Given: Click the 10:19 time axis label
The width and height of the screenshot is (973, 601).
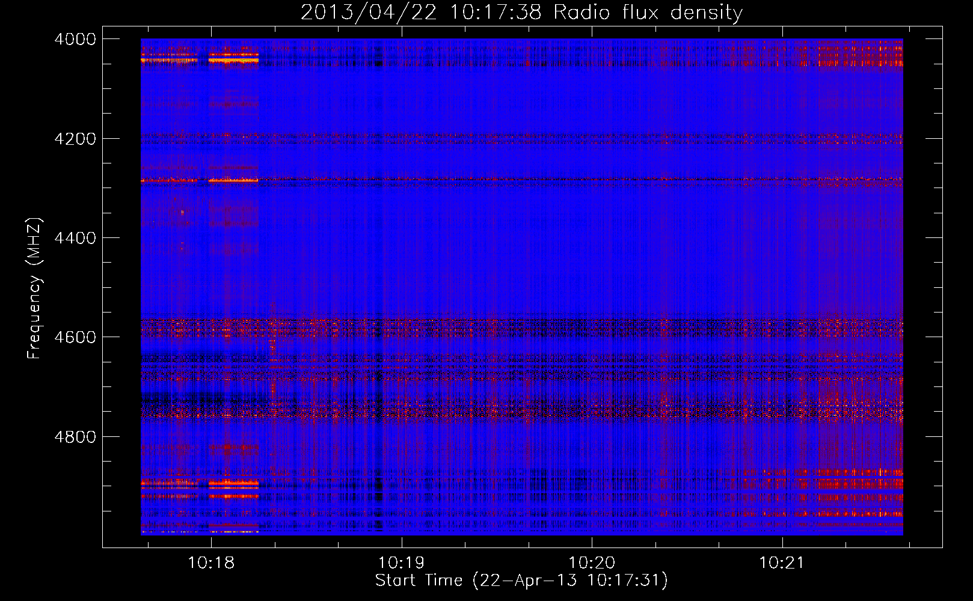Looking at the screenshot, I should pos(401,563).
